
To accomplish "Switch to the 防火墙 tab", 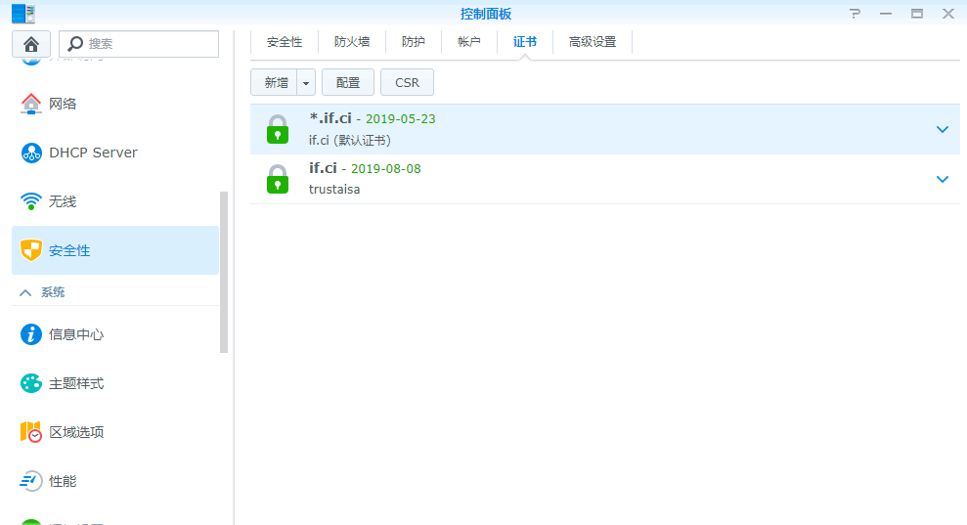I will [x=352, y=42].
